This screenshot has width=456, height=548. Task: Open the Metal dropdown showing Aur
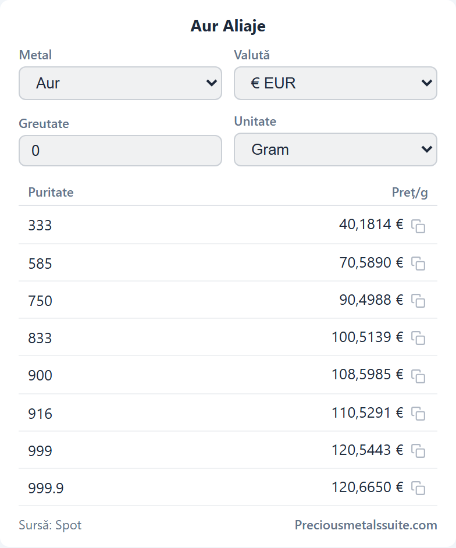tap(120, 83)
